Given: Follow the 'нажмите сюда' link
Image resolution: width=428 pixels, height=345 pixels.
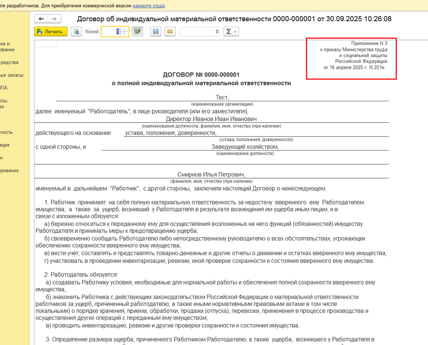Looking at the screenshot, I should click(148, 6).
